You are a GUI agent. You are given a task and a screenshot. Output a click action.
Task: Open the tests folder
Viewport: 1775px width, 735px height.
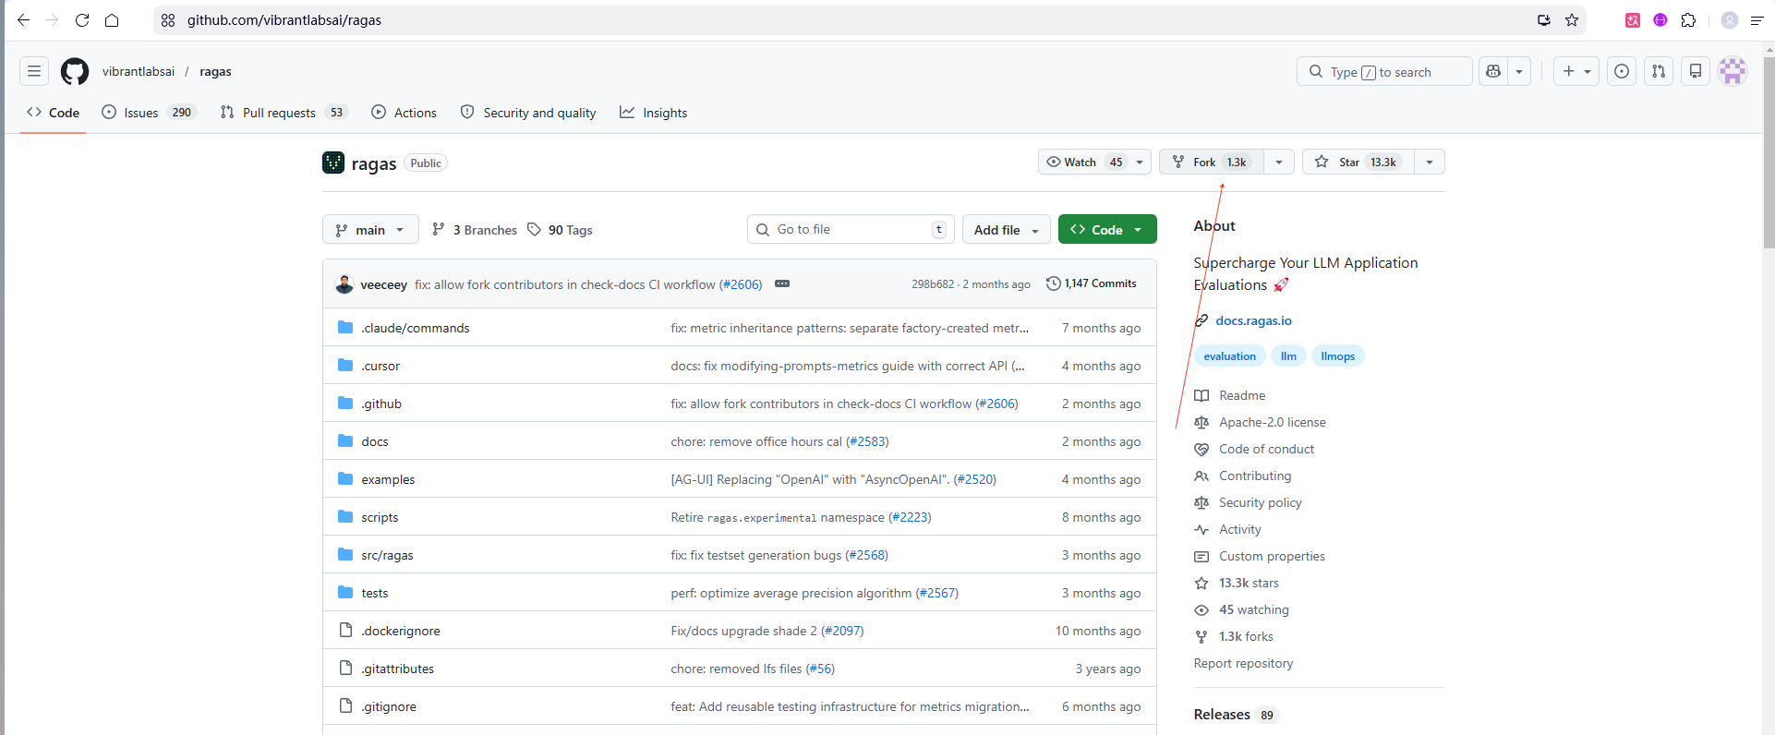coord(375,593)
